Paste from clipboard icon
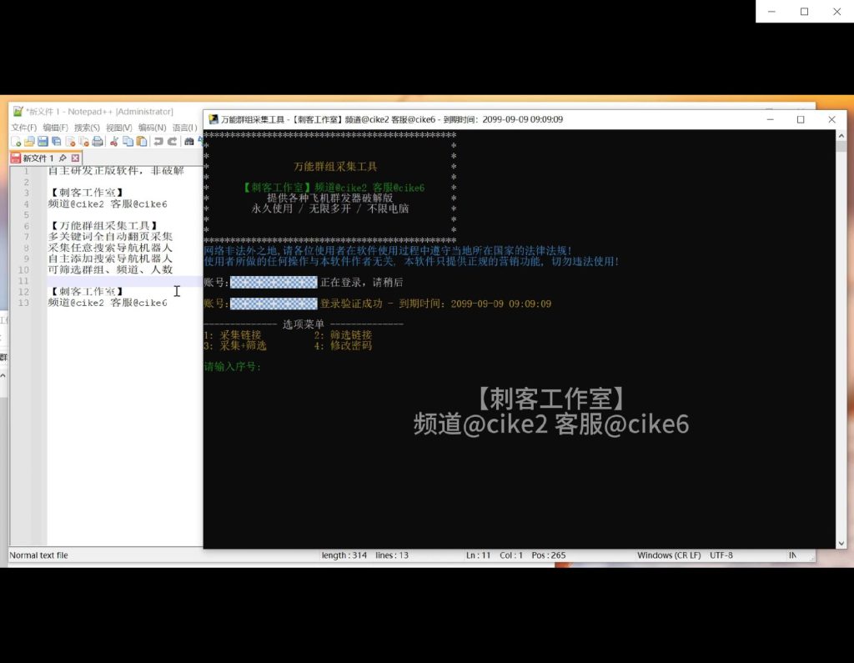Screen dimensions: 854x663 coord(142,140)
